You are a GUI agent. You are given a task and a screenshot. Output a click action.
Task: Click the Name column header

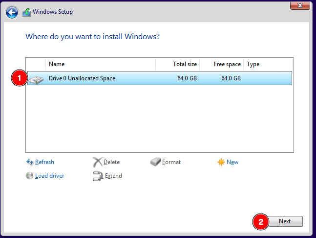click(101, 64)
